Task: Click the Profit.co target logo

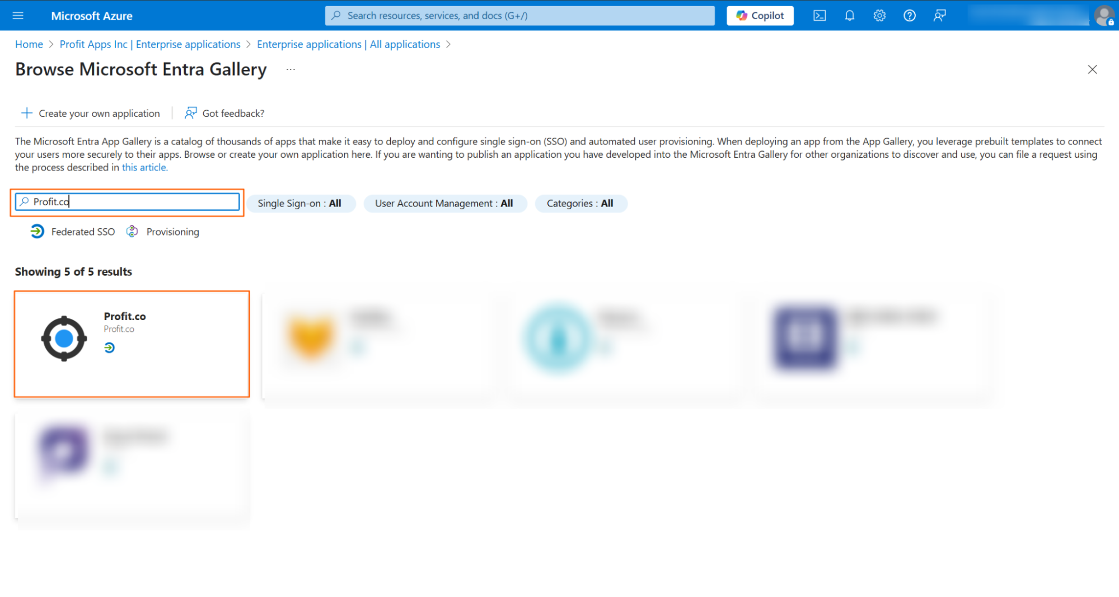Action: pos(64,339)
